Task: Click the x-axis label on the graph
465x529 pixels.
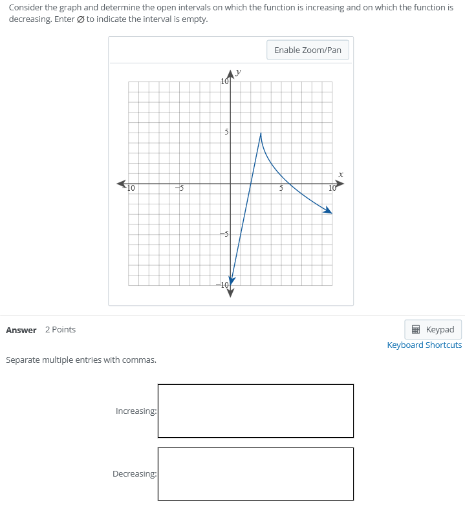Action: (x=341, y=175)
